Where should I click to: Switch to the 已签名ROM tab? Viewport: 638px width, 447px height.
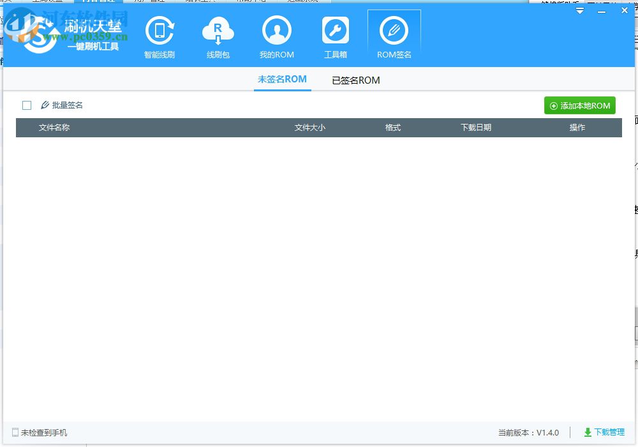point(356,80)
